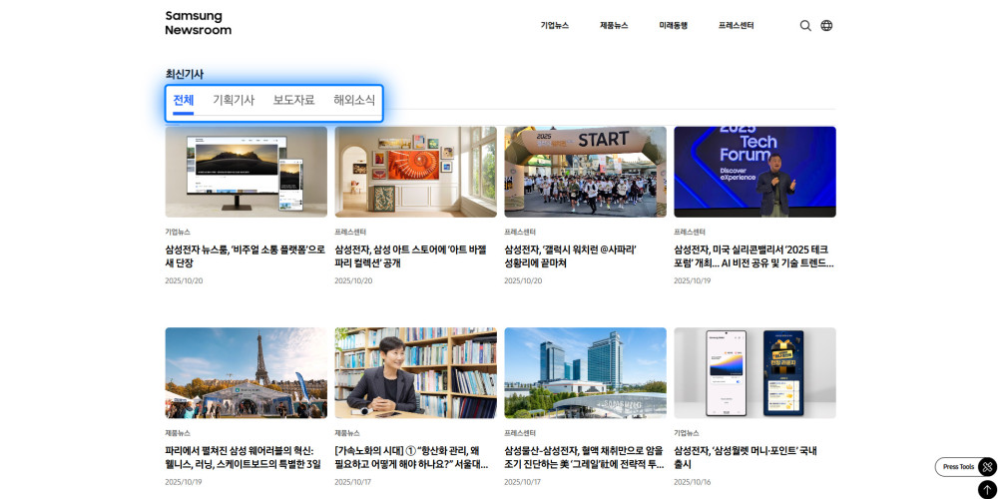Click 2025/10/19 date under 테크 포럼 article
Viewport: 998px width, 499px height.
coord(693,280)
